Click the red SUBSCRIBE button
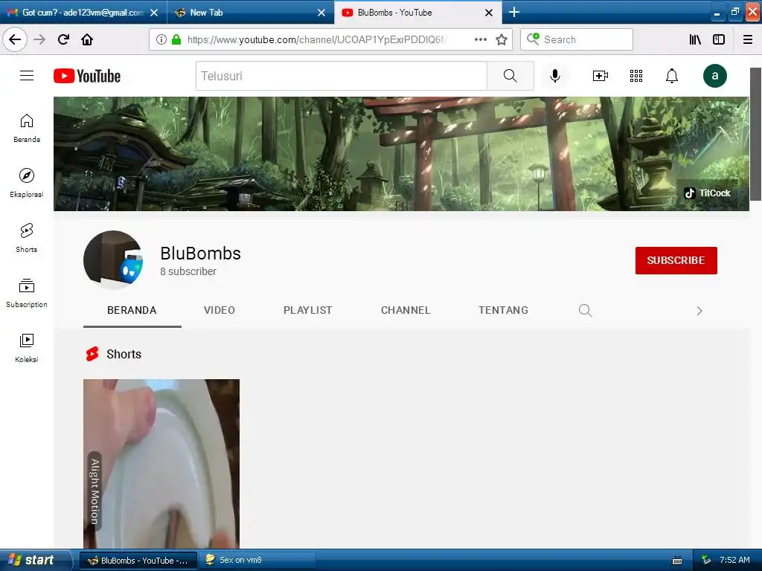The height and width of the screenshot is (571, 762). pyautogui.click(x=676, y=260)
